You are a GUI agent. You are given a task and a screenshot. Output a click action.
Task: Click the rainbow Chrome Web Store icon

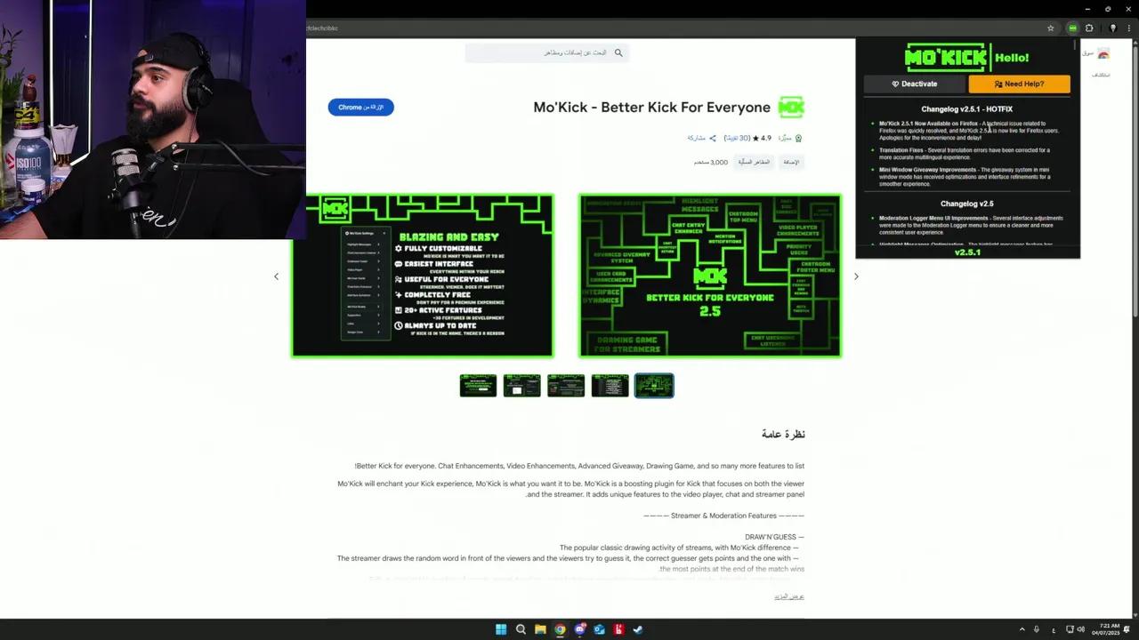(x=1103, y=54)
